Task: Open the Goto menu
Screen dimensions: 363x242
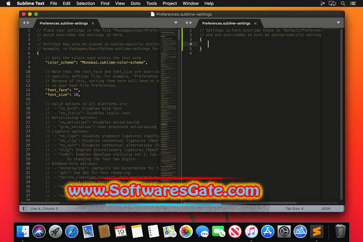Action: (x=136, y=4)
